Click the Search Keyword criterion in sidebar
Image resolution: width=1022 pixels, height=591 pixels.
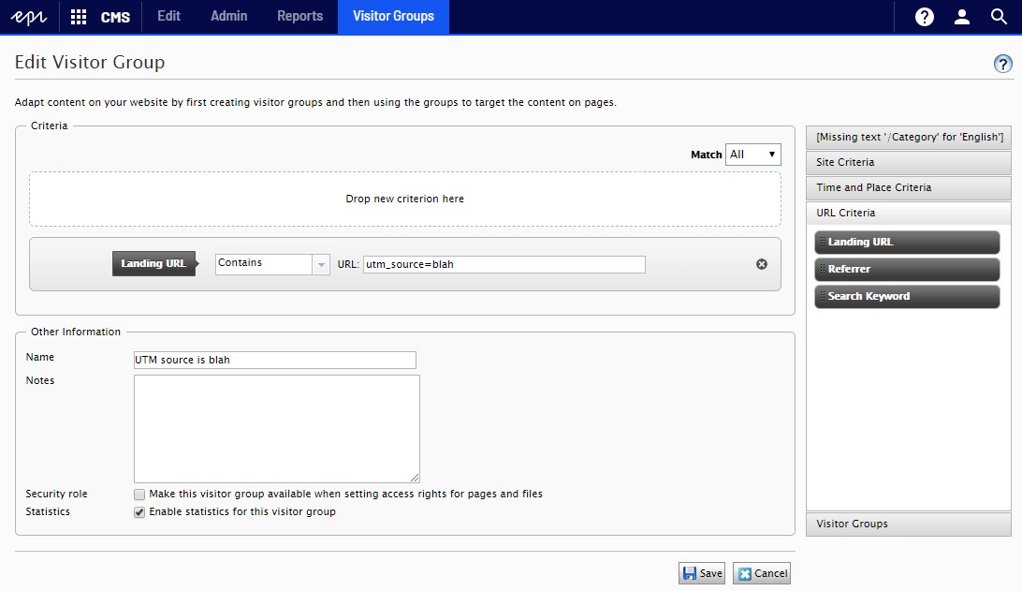click(907, 296)
